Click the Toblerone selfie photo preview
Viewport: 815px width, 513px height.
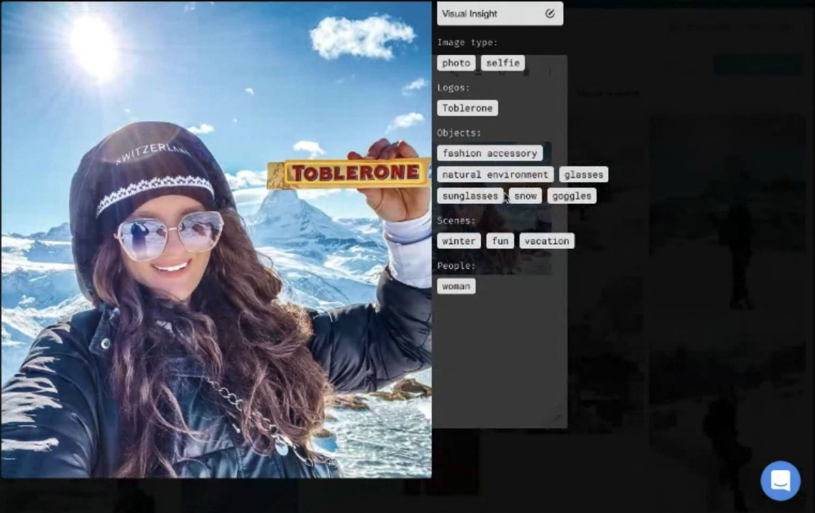[x=216, y=239]
